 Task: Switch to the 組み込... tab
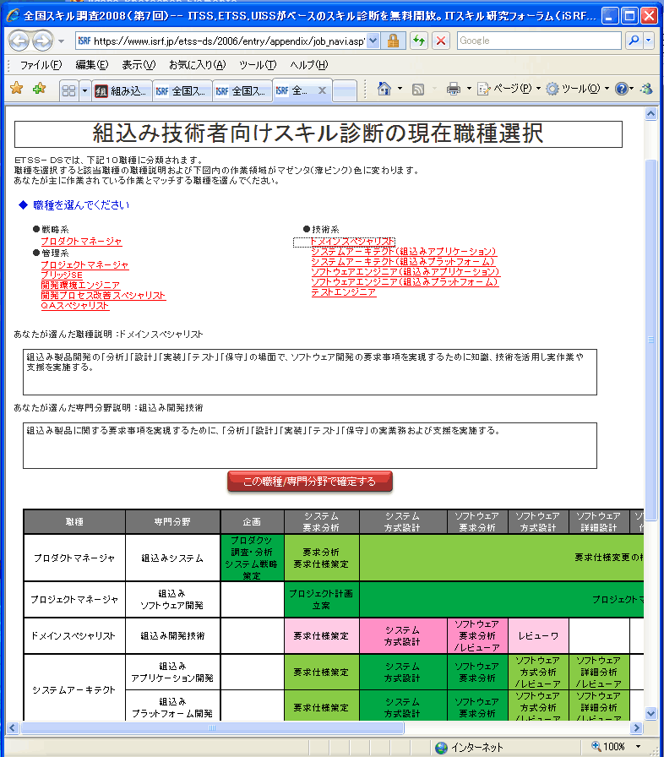(x=122, y=90)
